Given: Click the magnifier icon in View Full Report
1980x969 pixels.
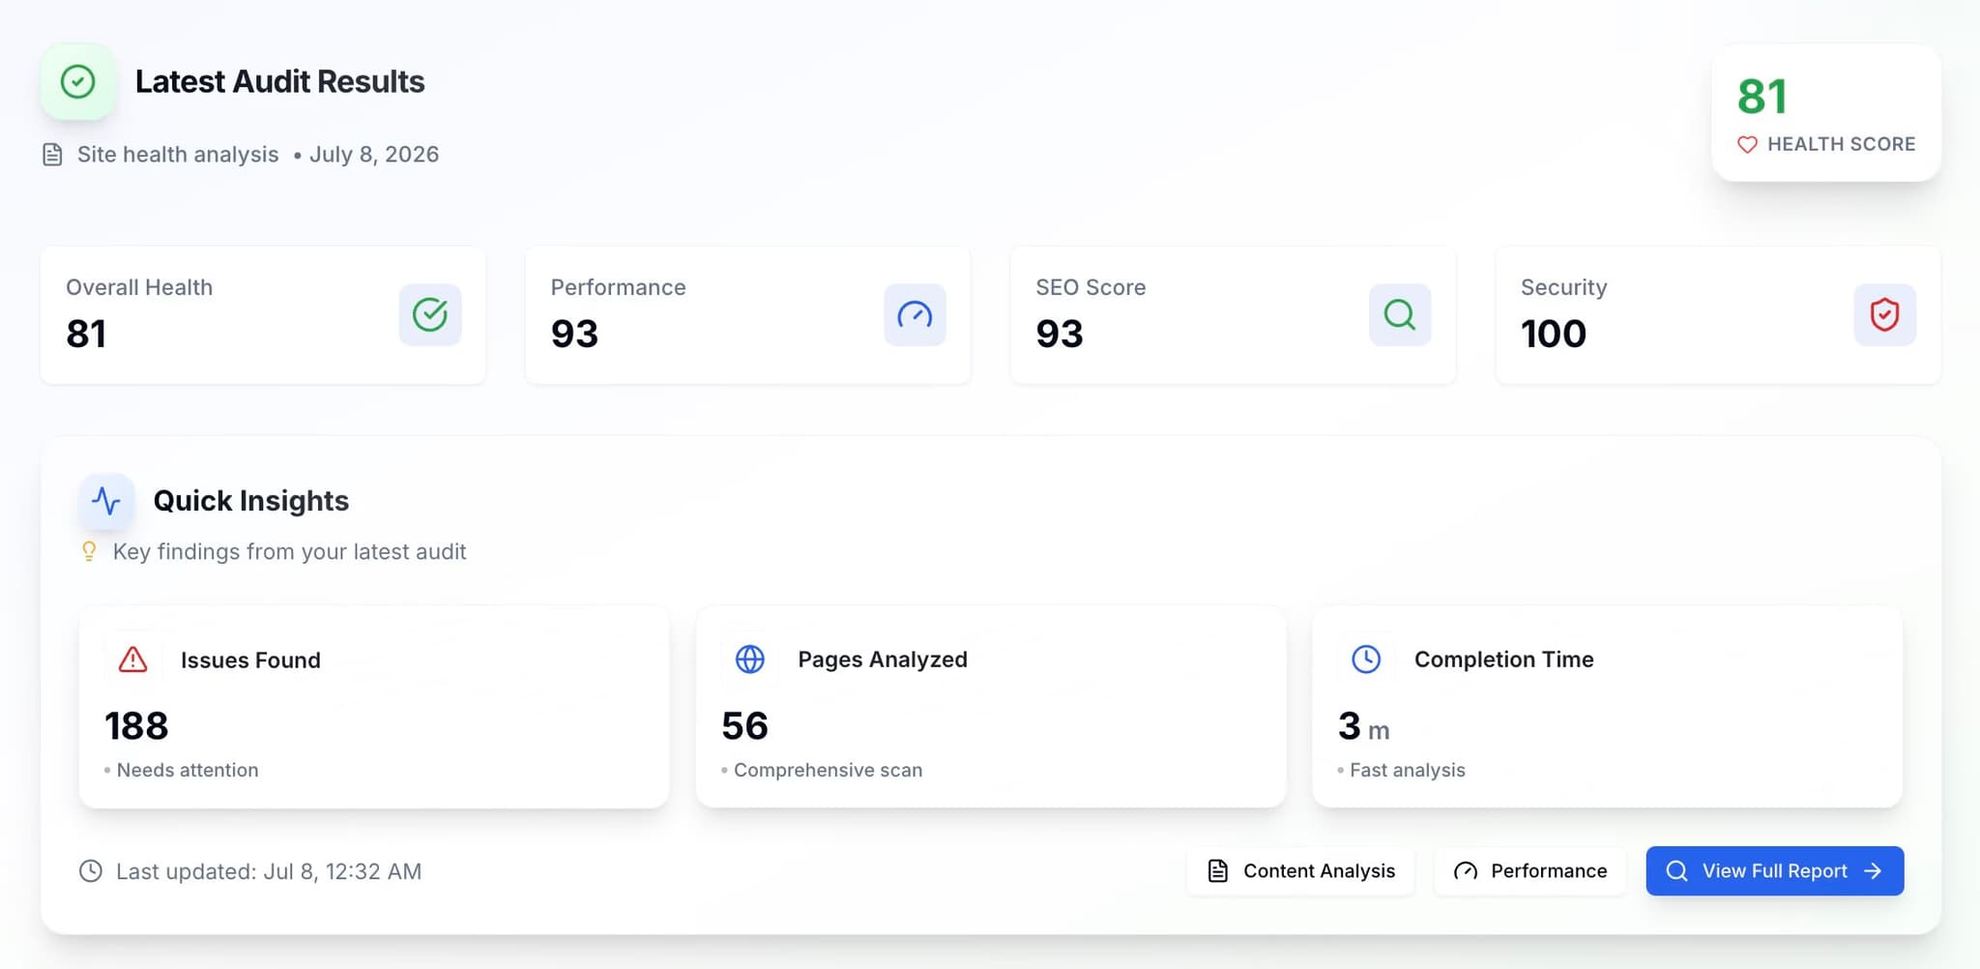Looking at the screenshot, I should pos(1677,871).
